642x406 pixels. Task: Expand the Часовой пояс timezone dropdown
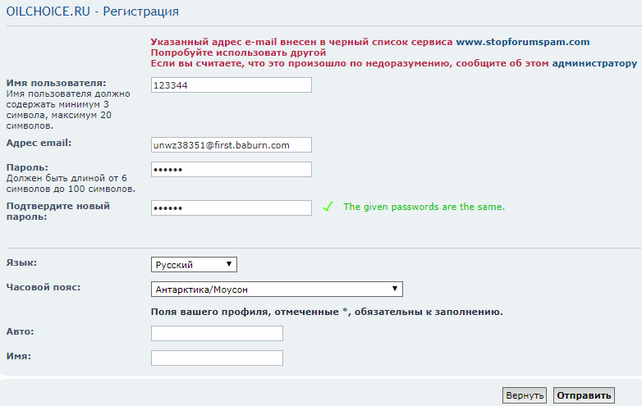tap(277, 289)
